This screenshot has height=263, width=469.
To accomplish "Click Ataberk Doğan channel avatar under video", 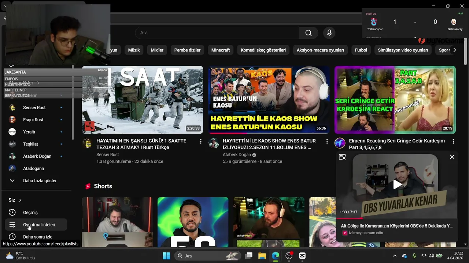I will point(214,143).
